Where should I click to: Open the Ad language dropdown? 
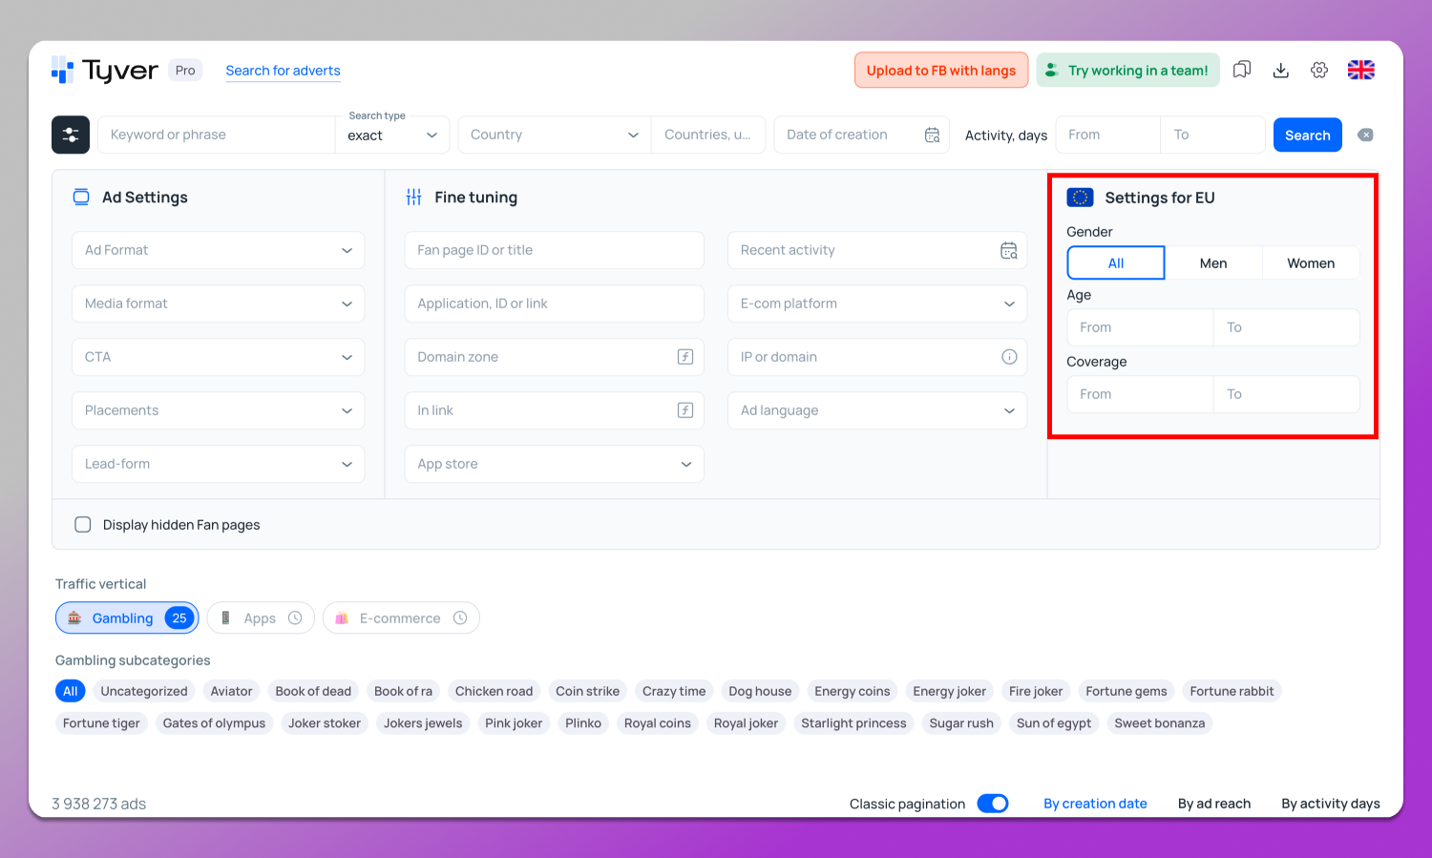point(876,410)
